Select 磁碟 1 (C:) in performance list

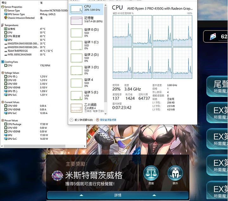point(86,45)
